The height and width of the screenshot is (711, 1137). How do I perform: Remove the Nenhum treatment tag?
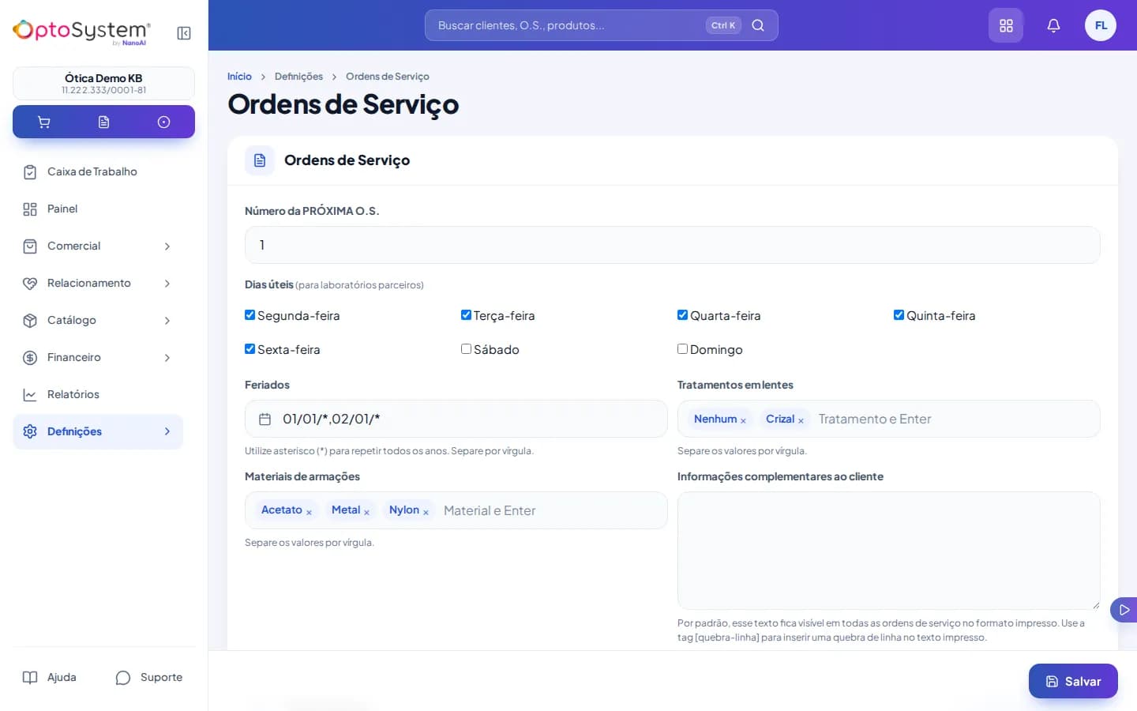pos(743,420)
